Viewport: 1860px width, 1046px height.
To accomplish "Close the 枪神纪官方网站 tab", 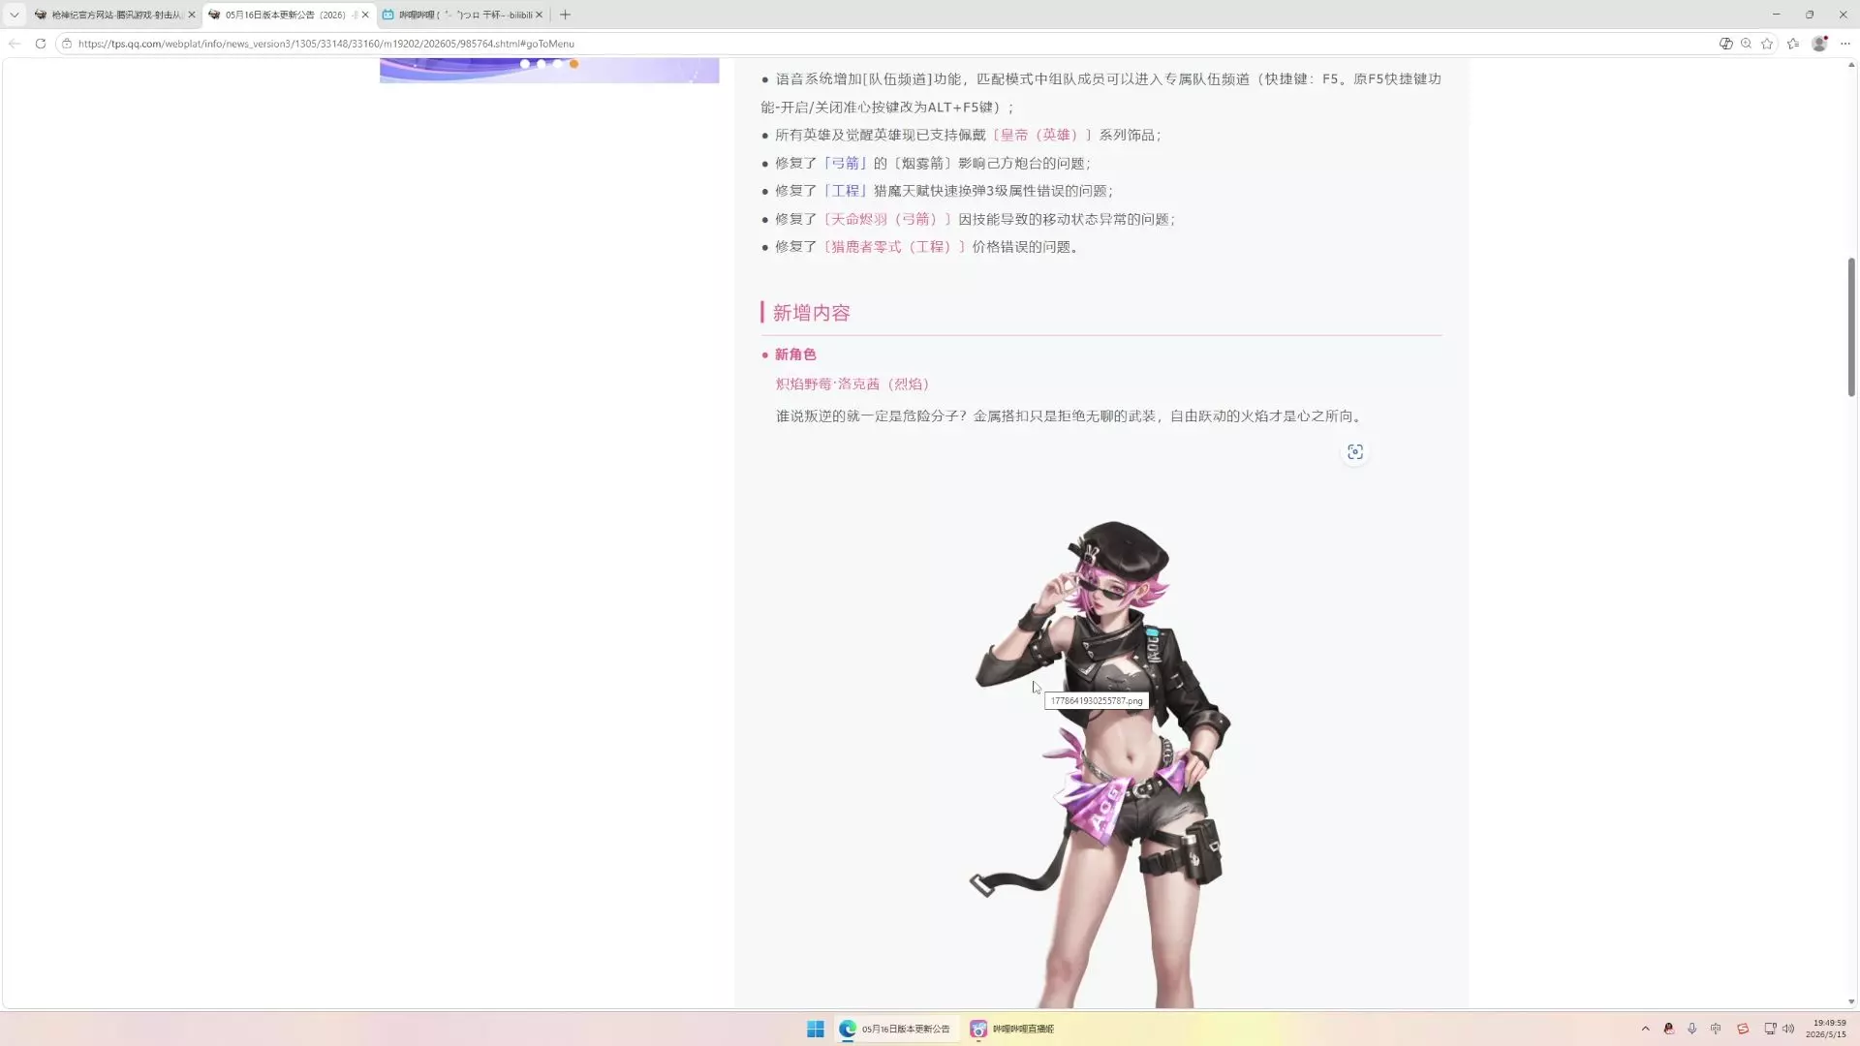I will pos(191,15).
